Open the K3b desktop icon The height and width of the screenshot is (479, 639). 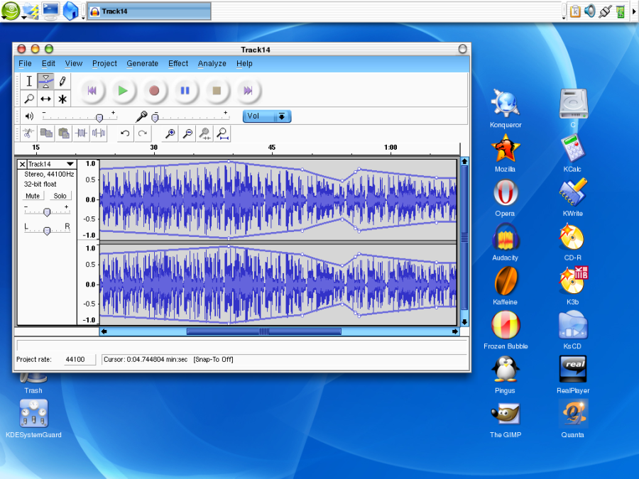(x=572, y=285)
